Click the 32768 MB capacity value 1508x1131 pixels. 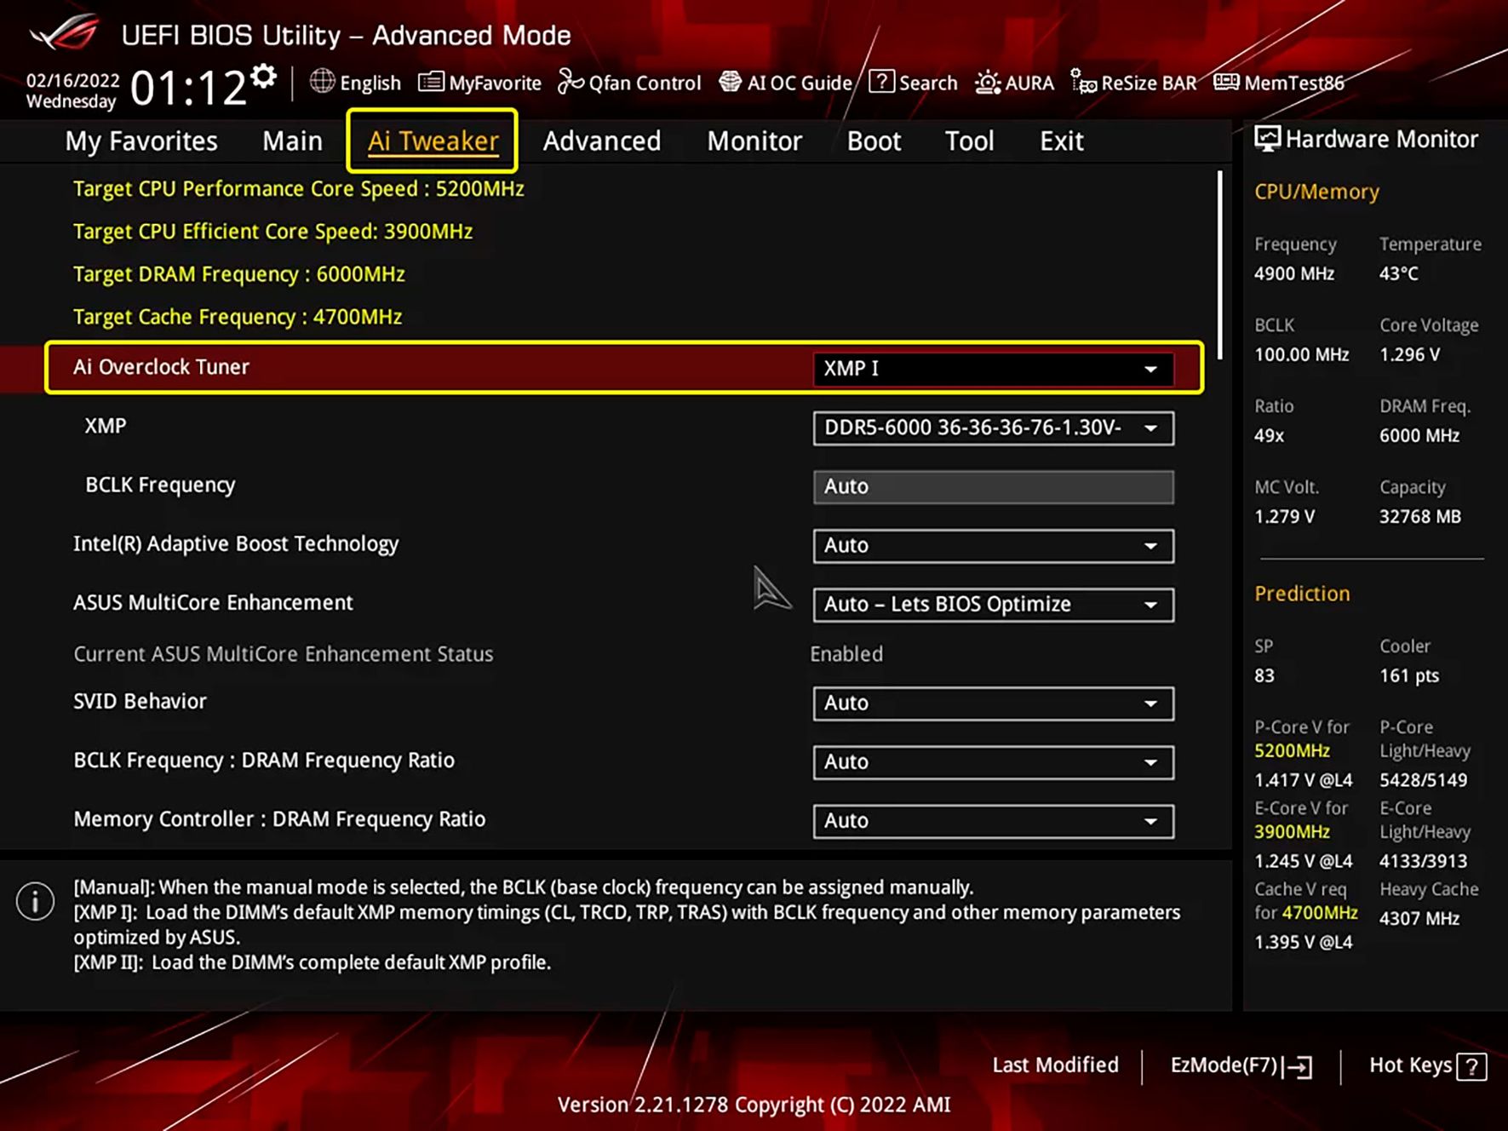pos(1420,516)
